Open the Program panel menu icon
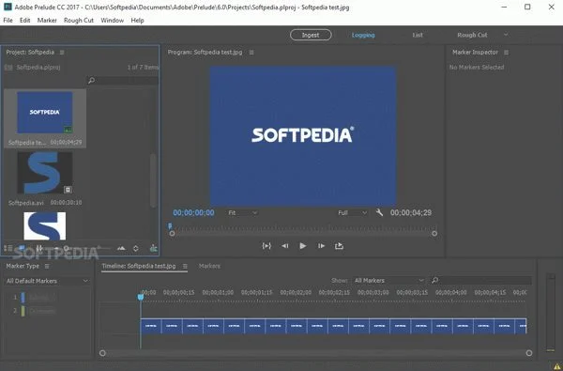 pyautogui.click(x=251, y=53)
